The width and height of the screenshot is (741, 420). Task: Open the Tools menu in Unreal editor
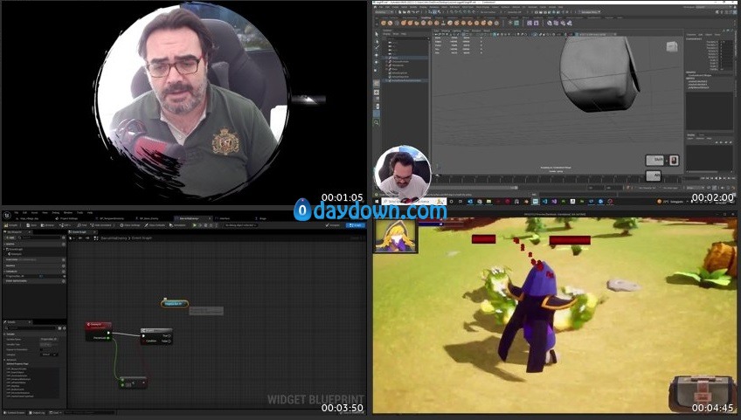point(80,212)
